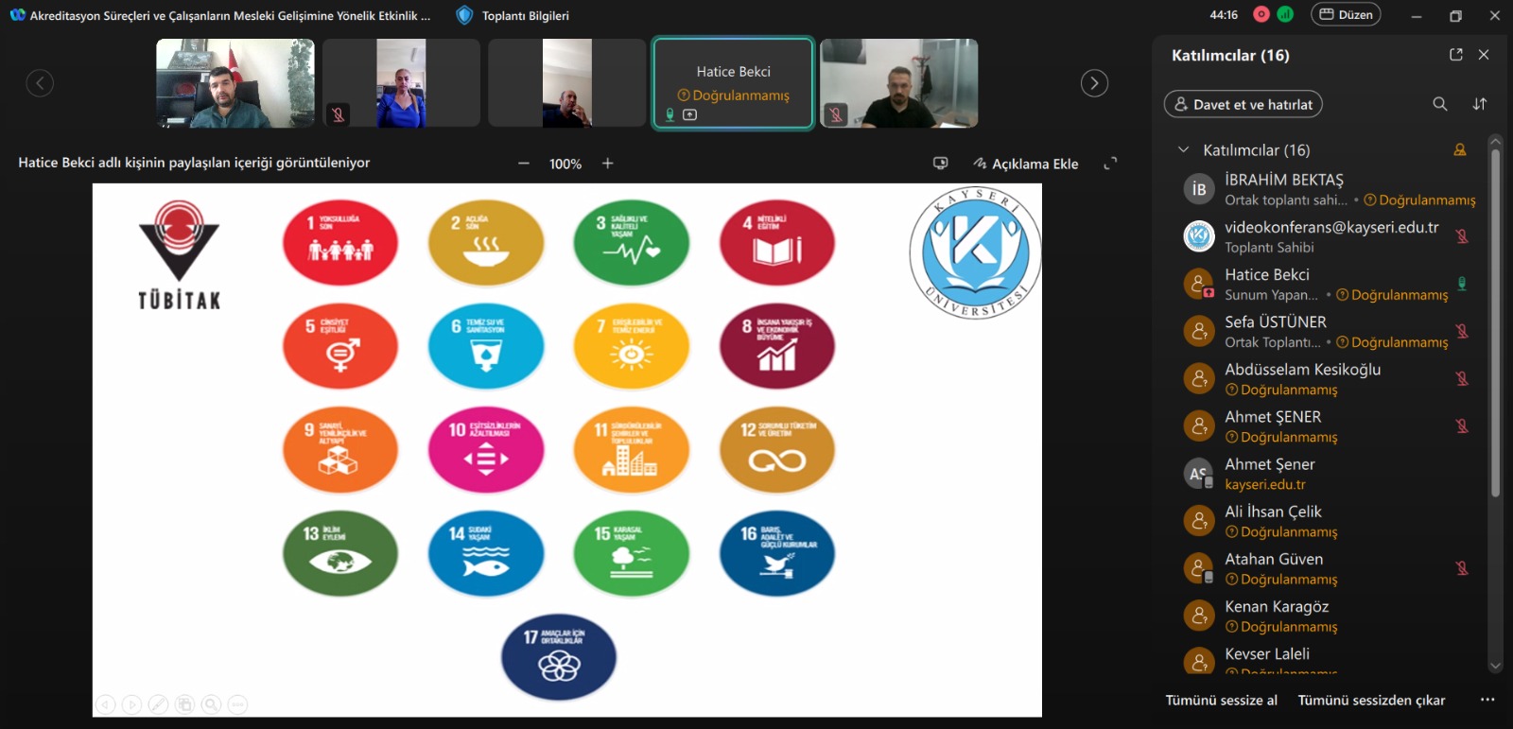
Task: Click slide zoom magnifier control icon
Action: pos(212,704)
